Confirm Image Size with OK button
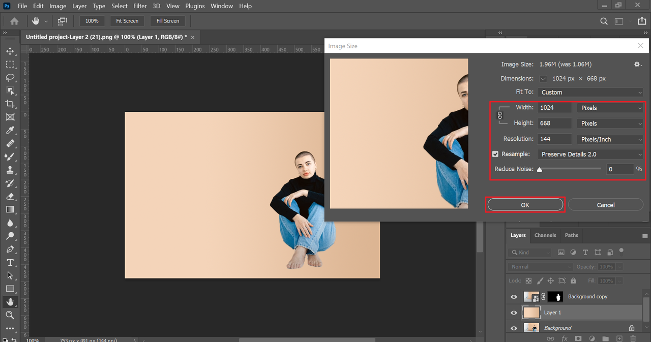This screenshot has height=342, width=651. click(525, 205)
